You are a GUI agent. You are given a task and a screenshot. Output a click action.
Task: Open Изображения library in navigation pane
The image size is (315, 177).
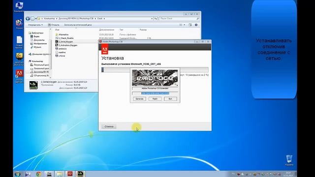38,44
